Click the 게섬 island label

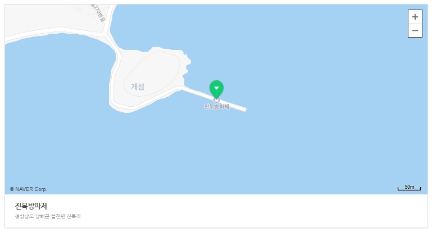[x=138, y=87]
